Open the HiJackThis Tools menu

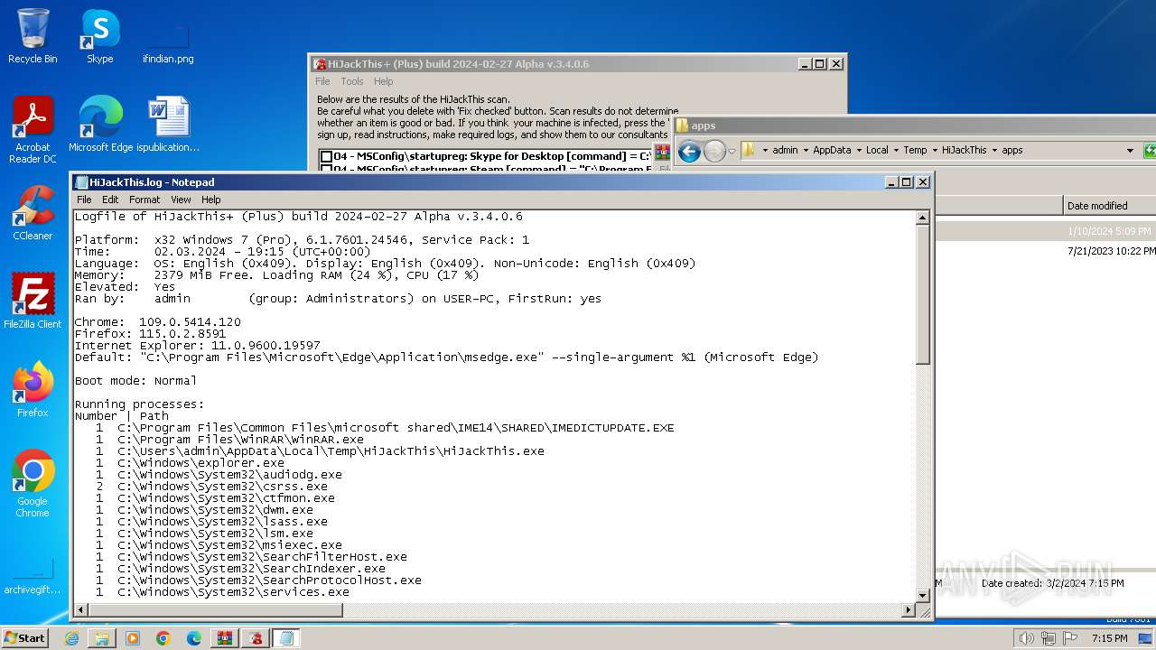(x=352, y=81)
